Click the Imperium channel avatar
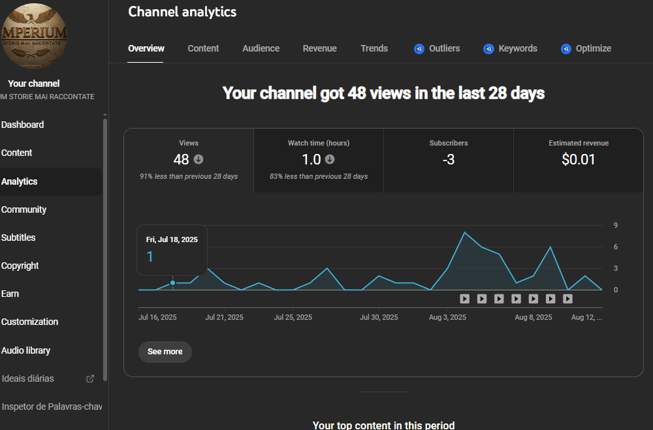Screen dimensions: 653x430 [x=33, y=36]
